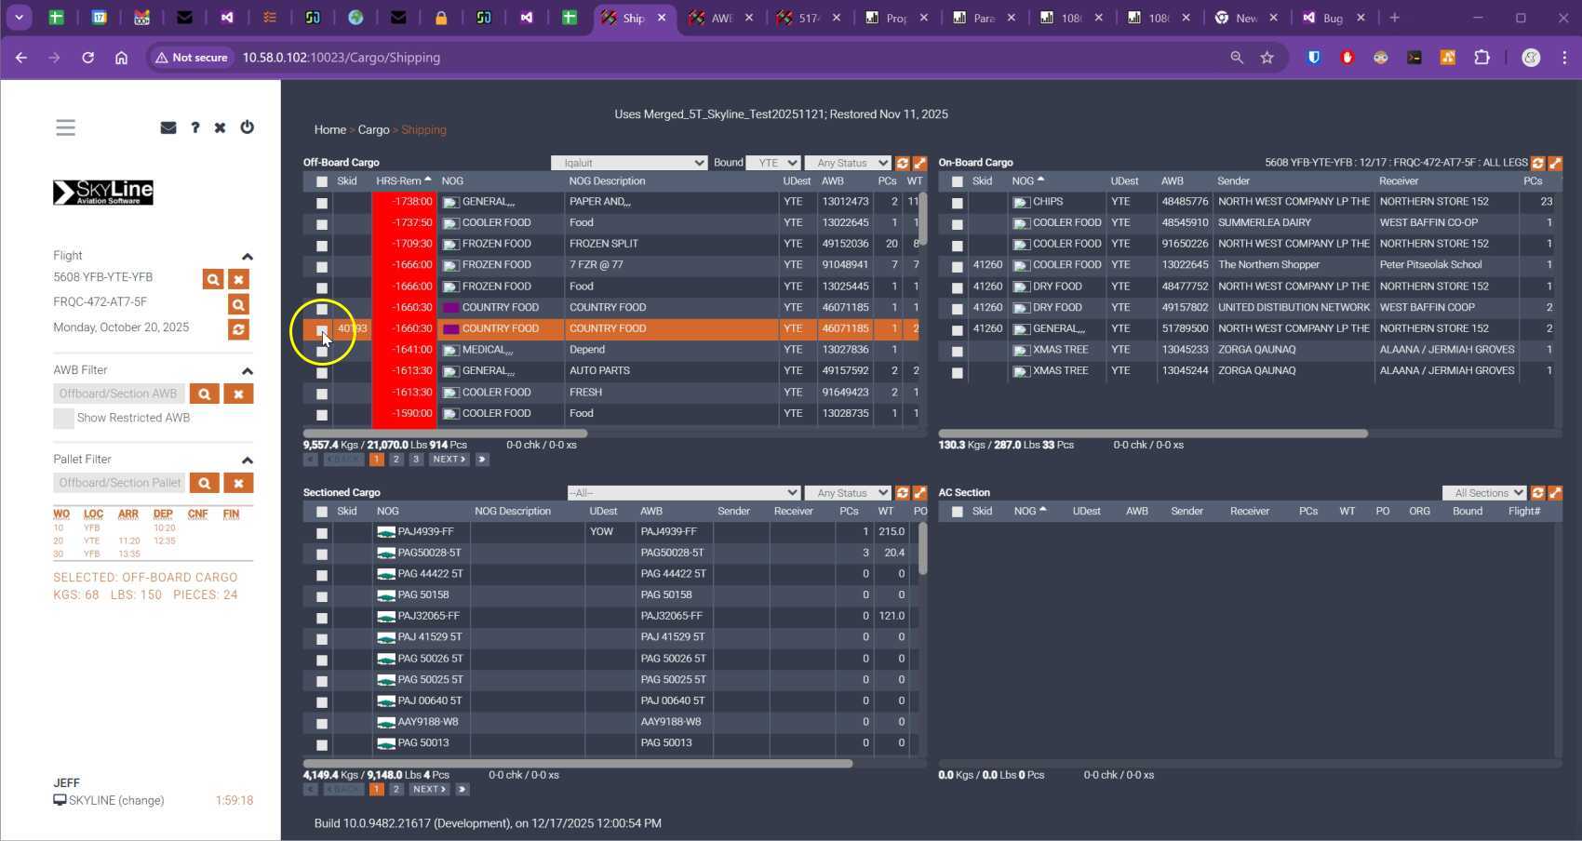The width and height of the screenshot is (1582, 841).
Task: Go to the browser home page
Action: click(121, 58)
